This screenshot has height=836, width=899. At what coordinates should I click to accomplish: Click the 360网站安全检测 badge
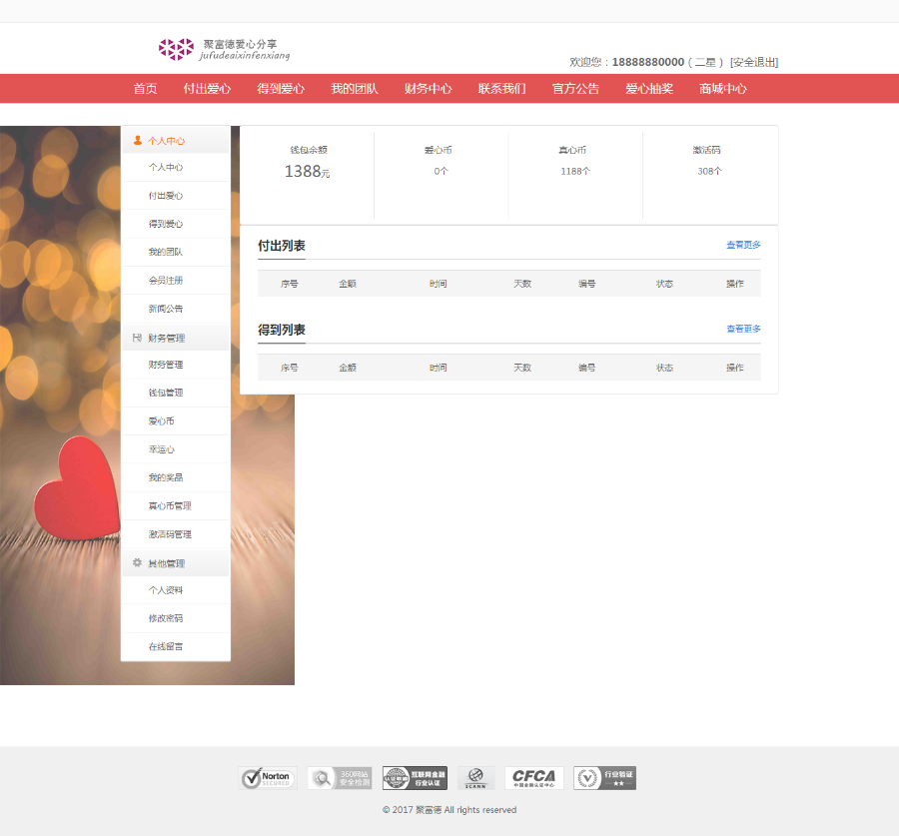click(340, 778)
